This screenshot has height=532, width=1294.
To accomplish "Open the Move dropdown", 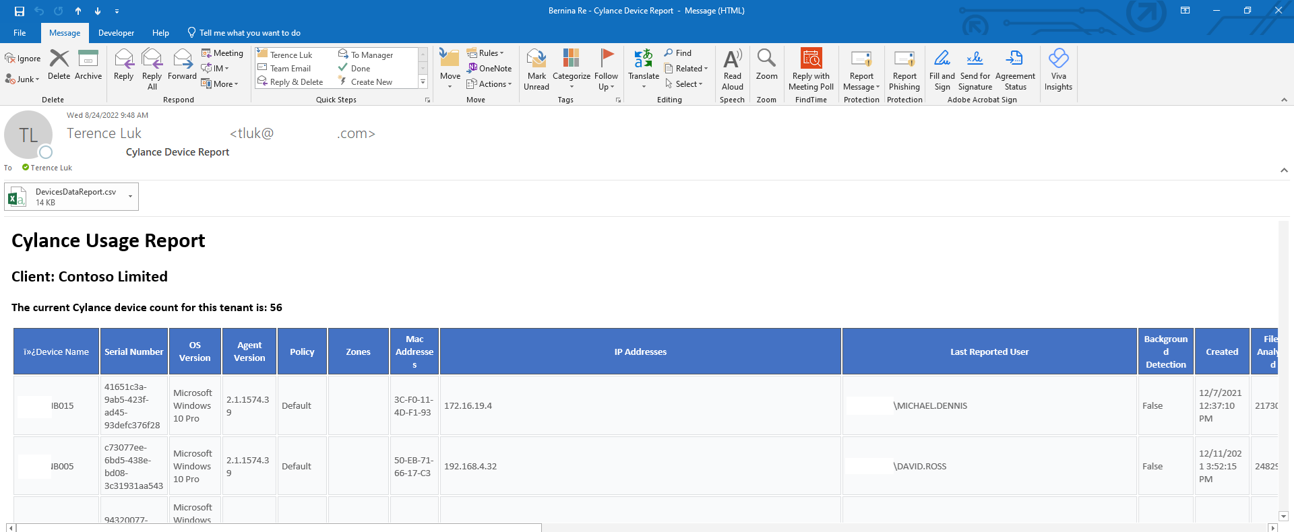I will pyautogui.click(x=450, y=69).
